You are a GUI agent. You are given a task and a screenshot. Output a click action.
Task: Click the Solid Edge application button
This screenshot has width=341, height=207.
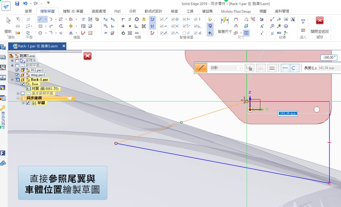(6, 6)
